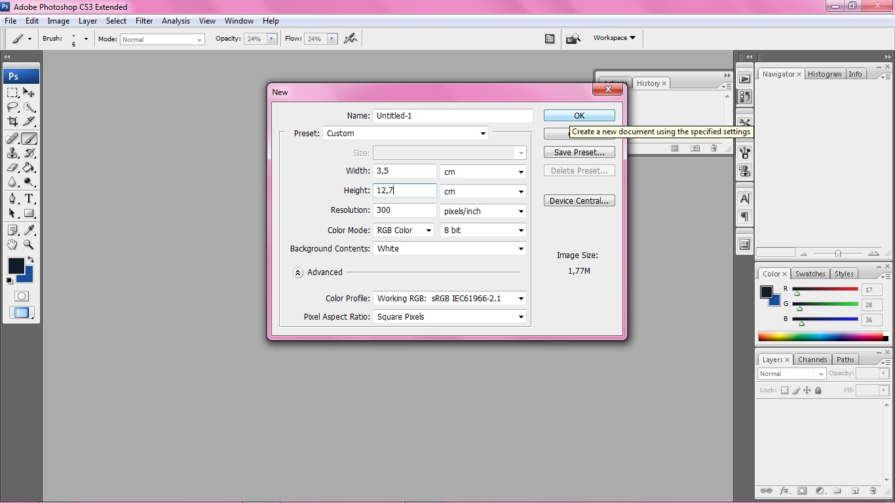Open the Background Contents dropdown
The image size is (895, 503).
pos(449,249)
